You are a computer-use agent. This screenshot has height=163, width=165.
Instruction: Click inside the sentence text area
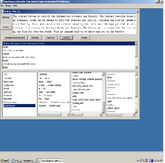[74, 24]
